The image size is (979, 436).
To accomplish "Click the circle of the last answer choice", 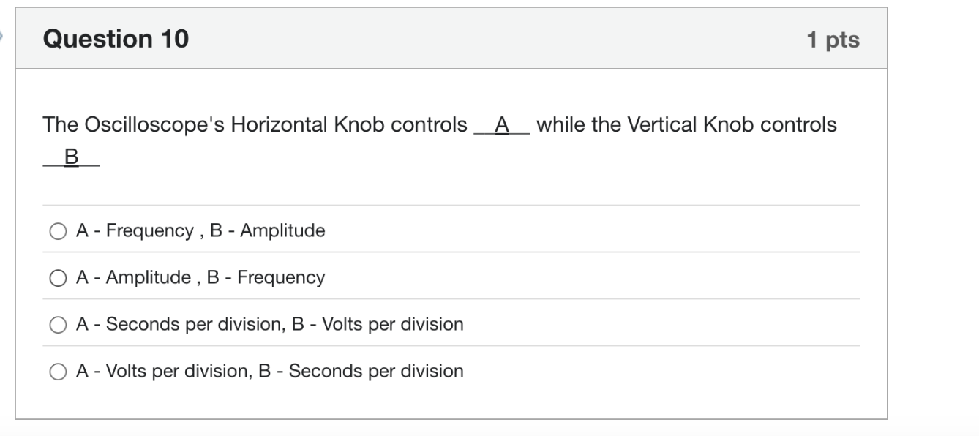I will 58,371.
